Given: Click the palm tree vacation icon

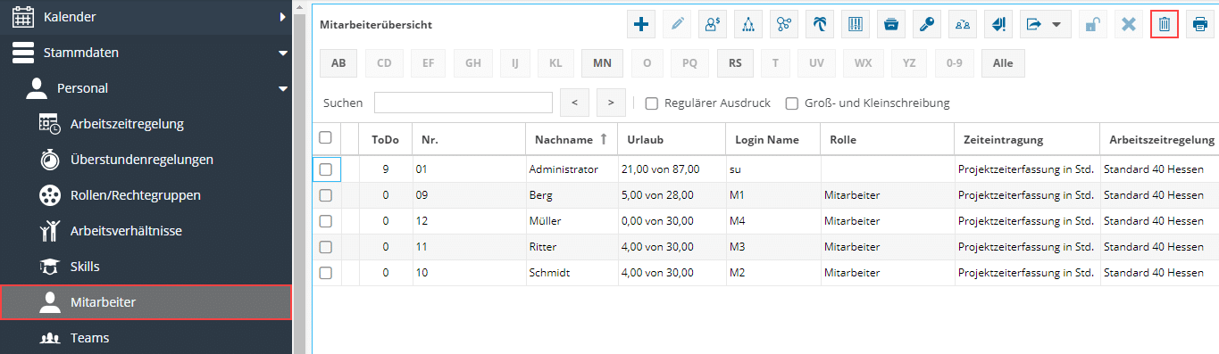Looking at the screenshot, I should pos(818,25).
